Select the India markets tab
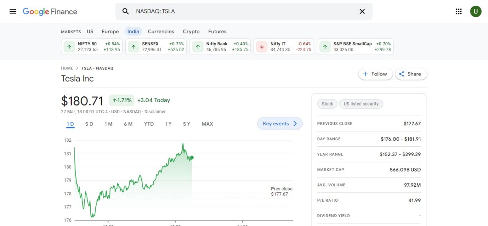 pyautogui.click(x=133, y=32)
